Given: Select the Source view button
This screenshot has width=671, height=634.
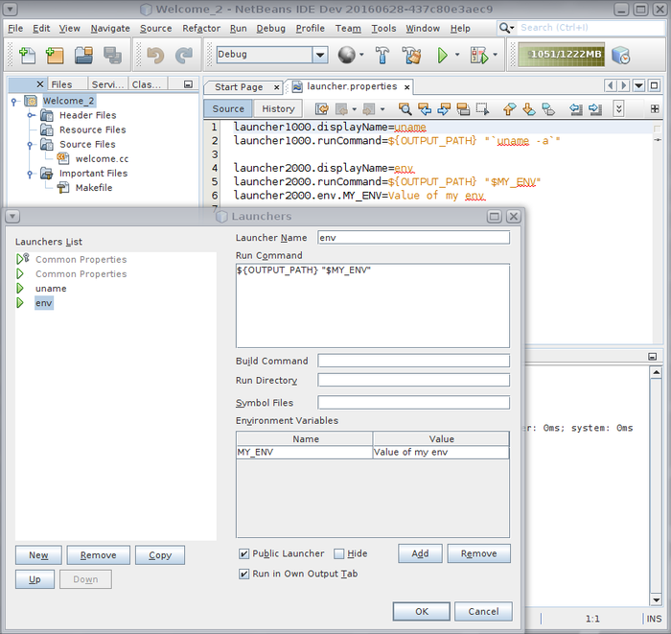Looking at the screenshot, I should pyautogui.click(x=228, y=108).
